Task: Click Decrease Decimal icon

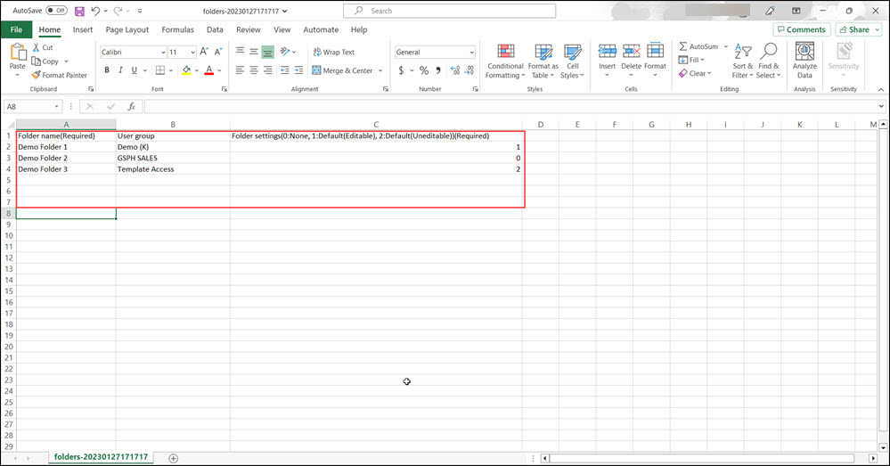Action: (x=469, y=70)
